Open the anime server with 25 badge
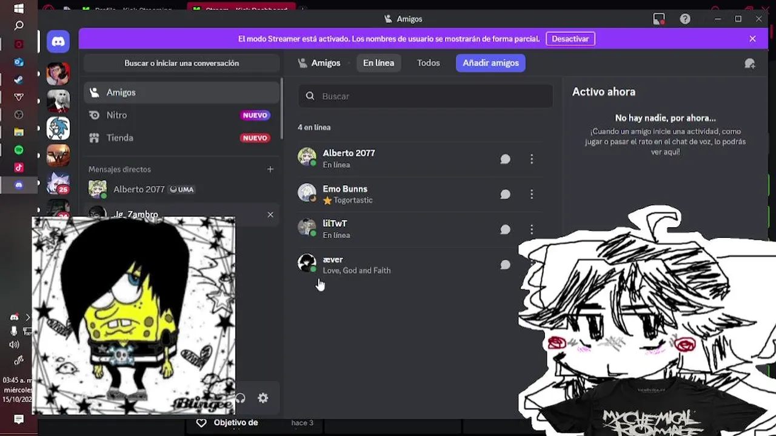The image size is (776, 436). click(58, 183)
